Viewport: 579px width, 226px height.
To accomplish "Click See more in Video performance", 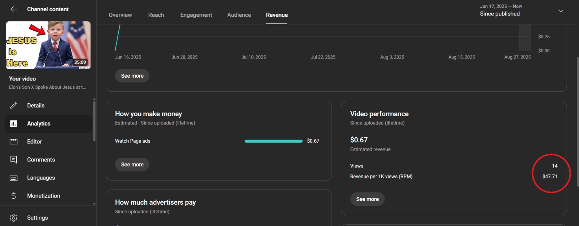I will [367, 199].
